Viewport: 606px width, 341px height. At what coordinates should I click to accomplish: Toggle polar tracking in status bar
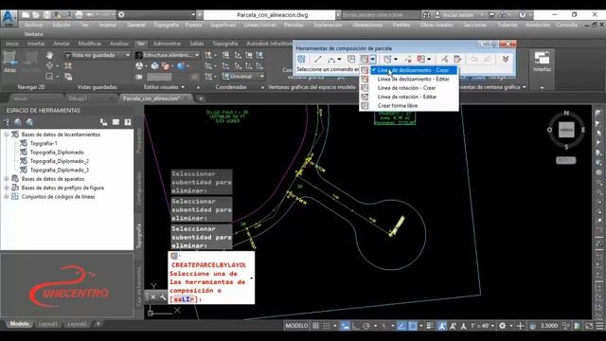coord(366,326)
